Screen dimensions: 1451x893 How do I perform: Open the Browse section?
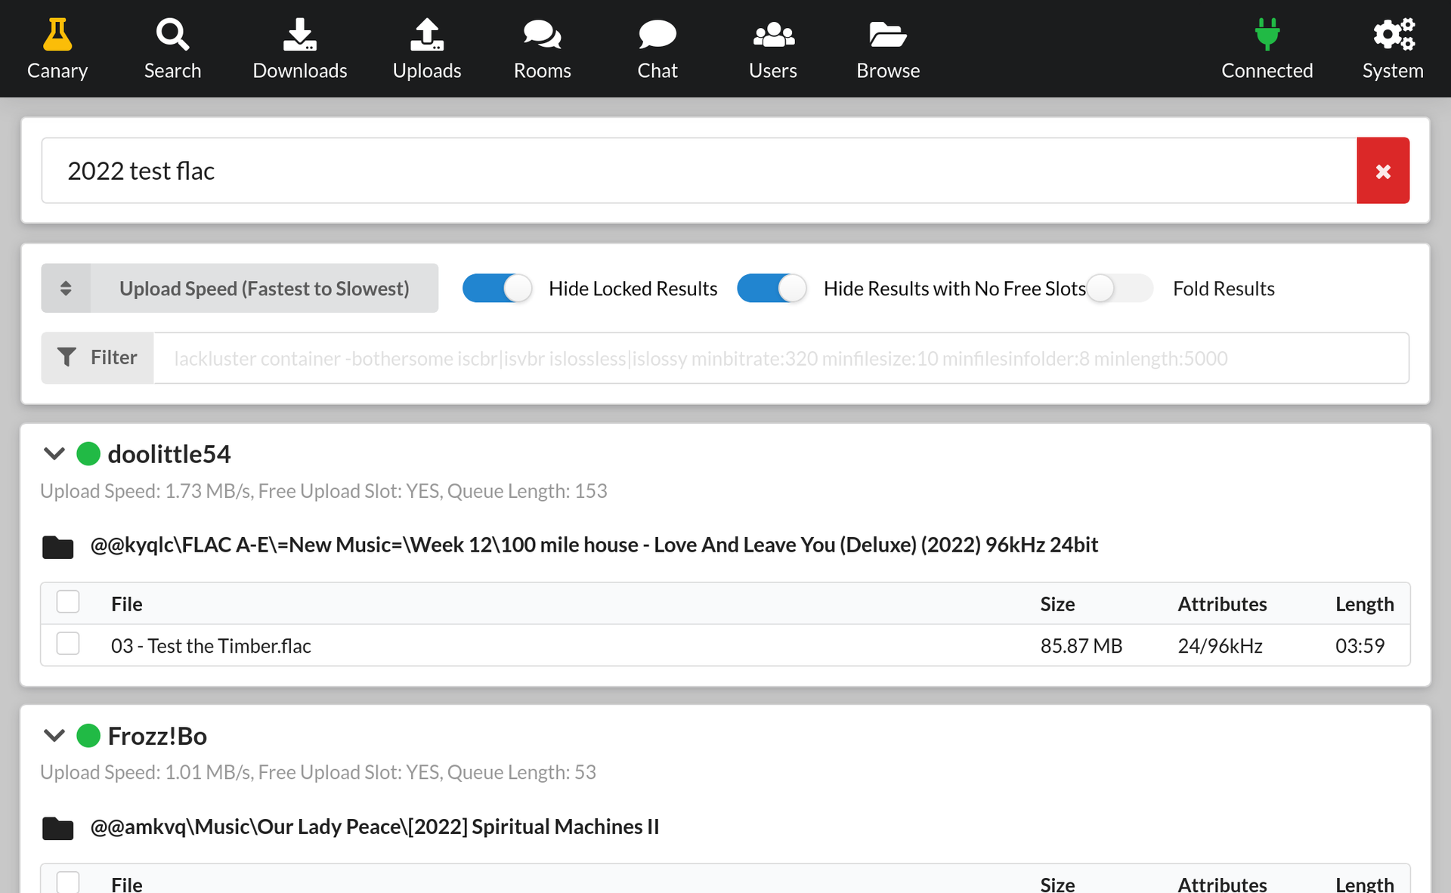click(x=888, y=49)
